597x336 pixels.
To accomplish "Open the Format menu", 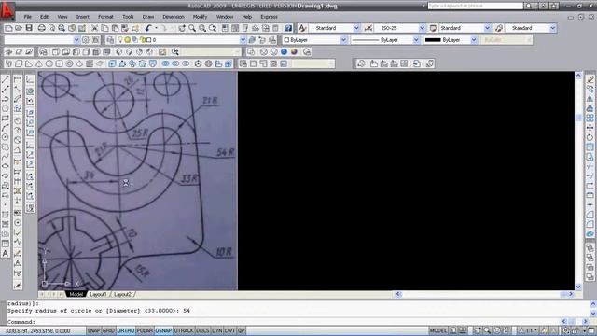I will pos(105,17).
